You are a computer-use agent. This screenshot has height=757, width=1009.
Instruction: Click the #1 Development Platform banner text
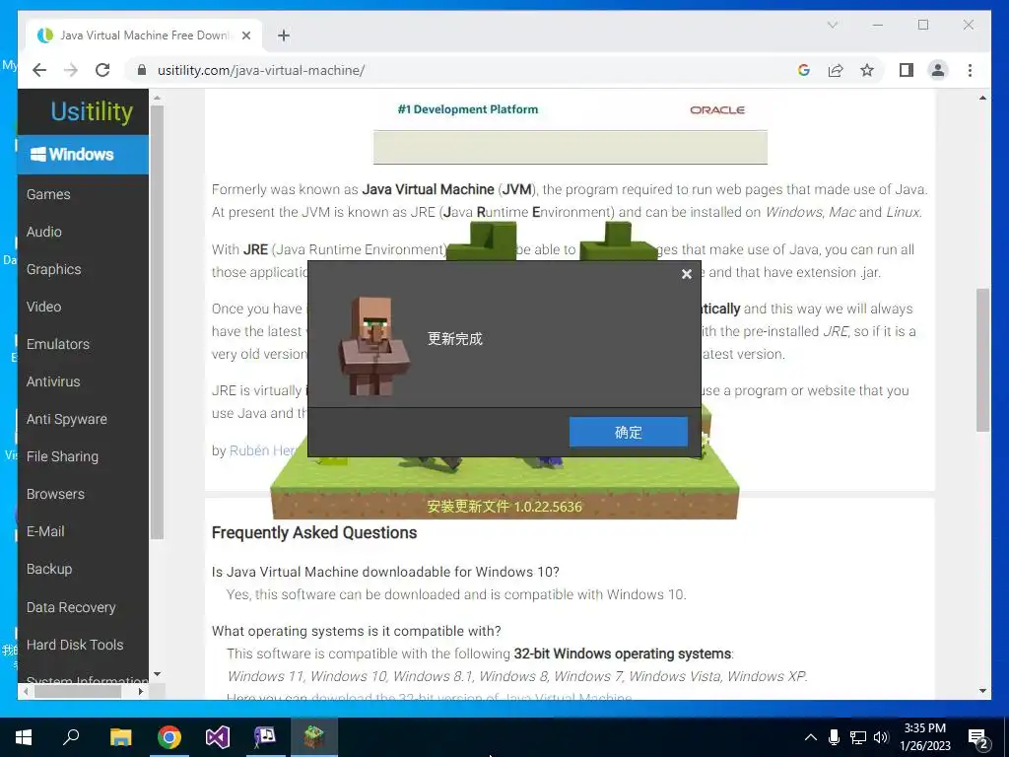coord(468,109)
